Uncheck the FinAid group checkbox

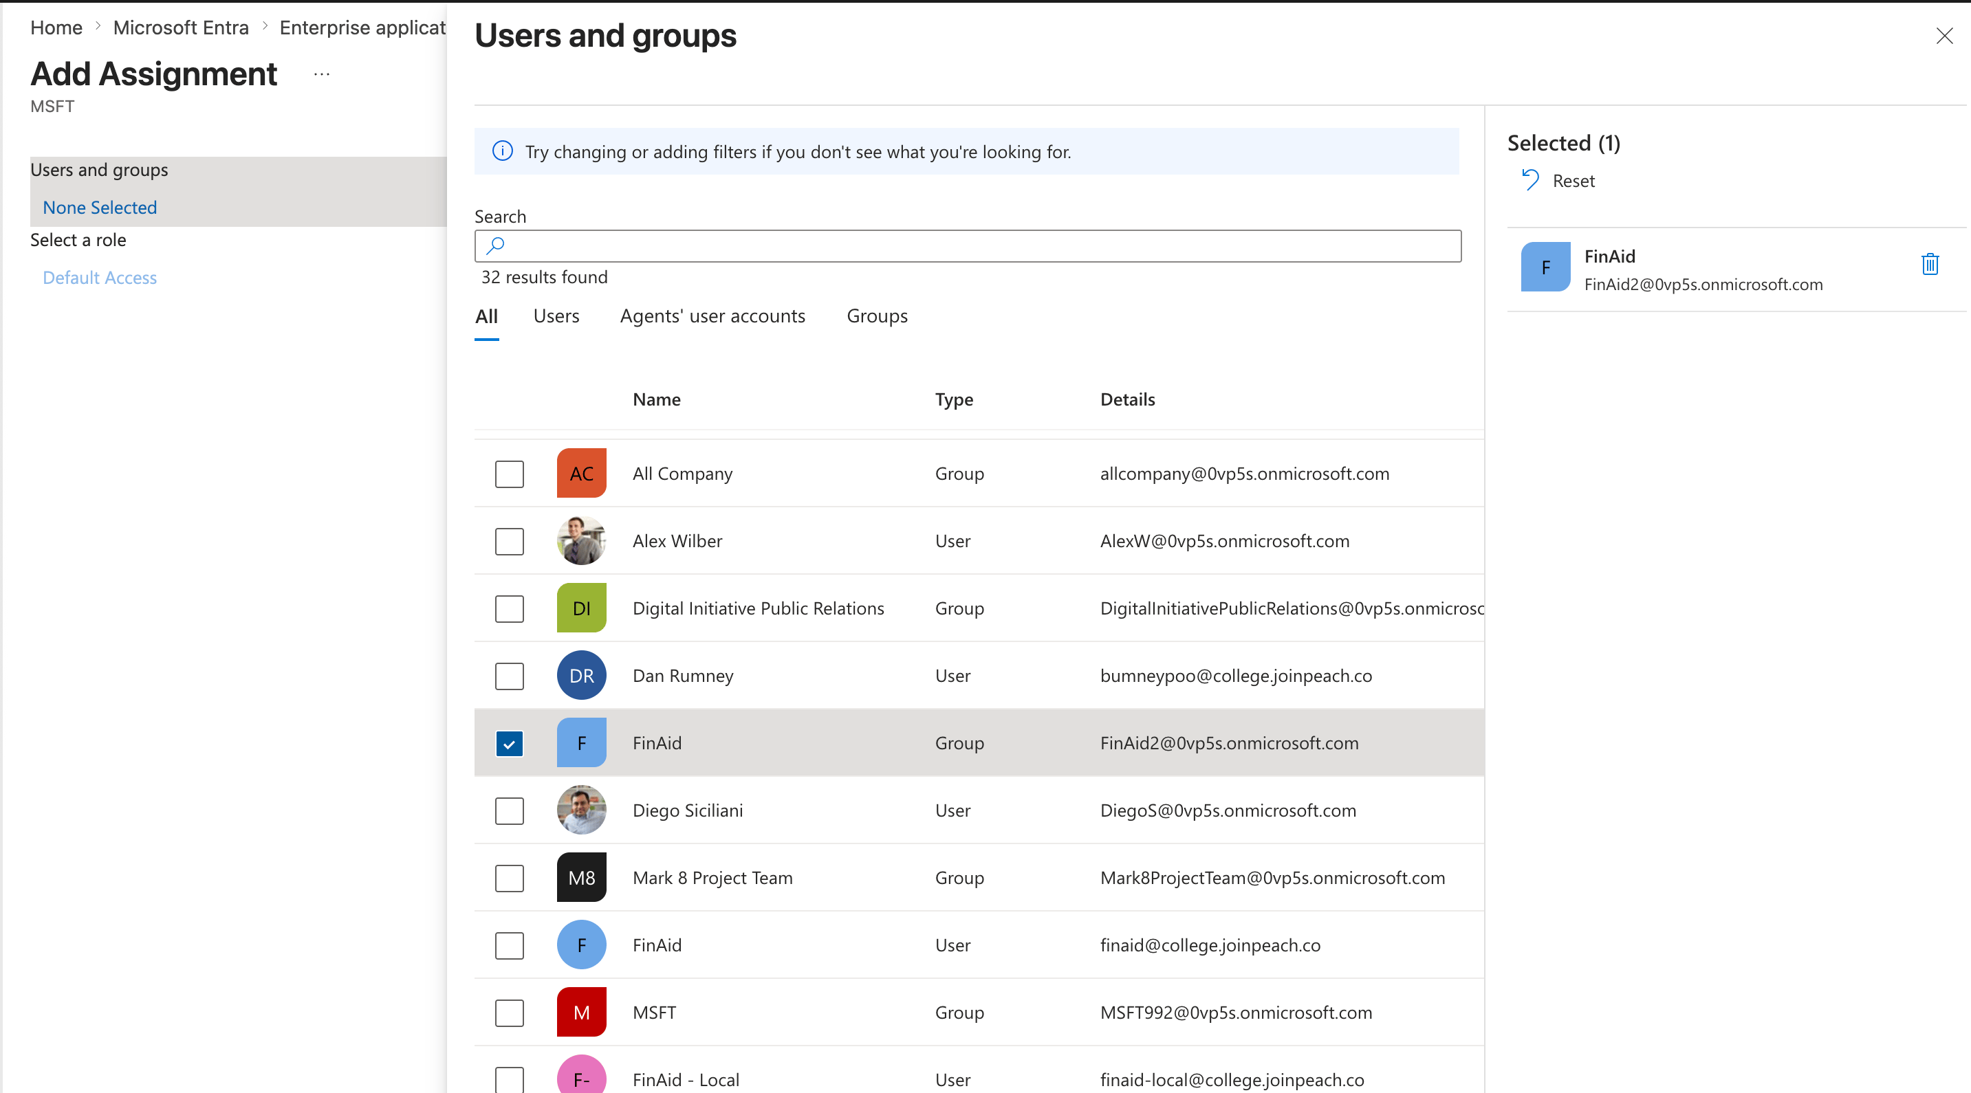click(x=510, y=744)
